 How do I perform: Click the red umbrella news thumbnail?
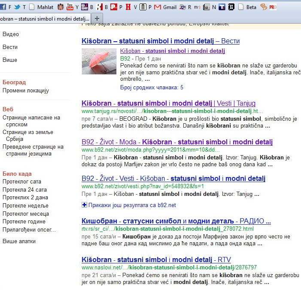coord(99,61)
